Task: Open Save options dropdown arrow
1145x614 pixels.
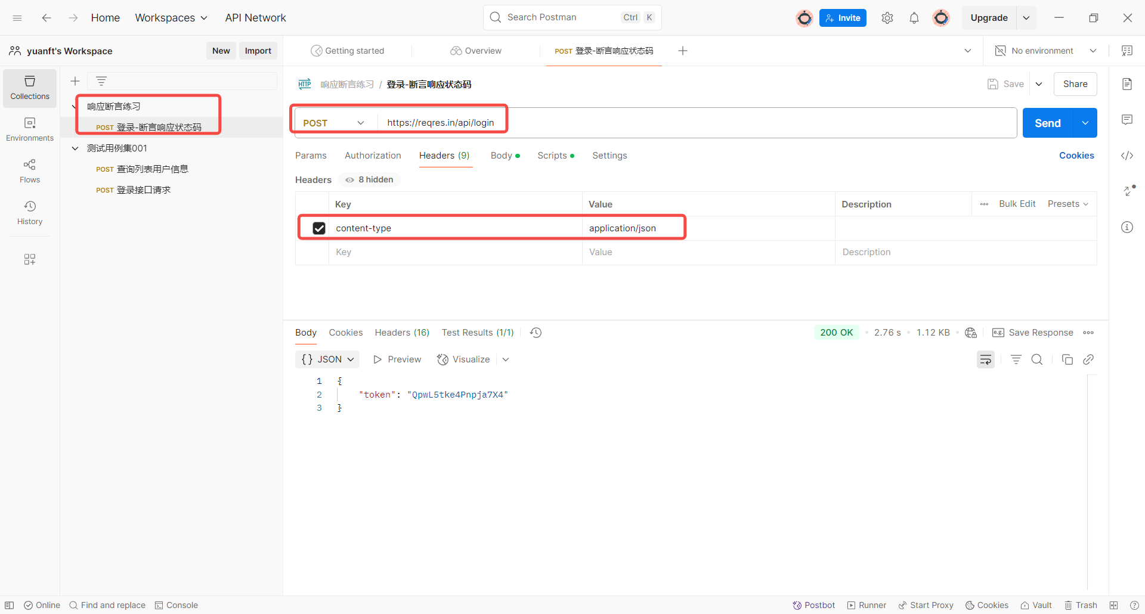Action: pyautogui.click(x=1039, y=84)
